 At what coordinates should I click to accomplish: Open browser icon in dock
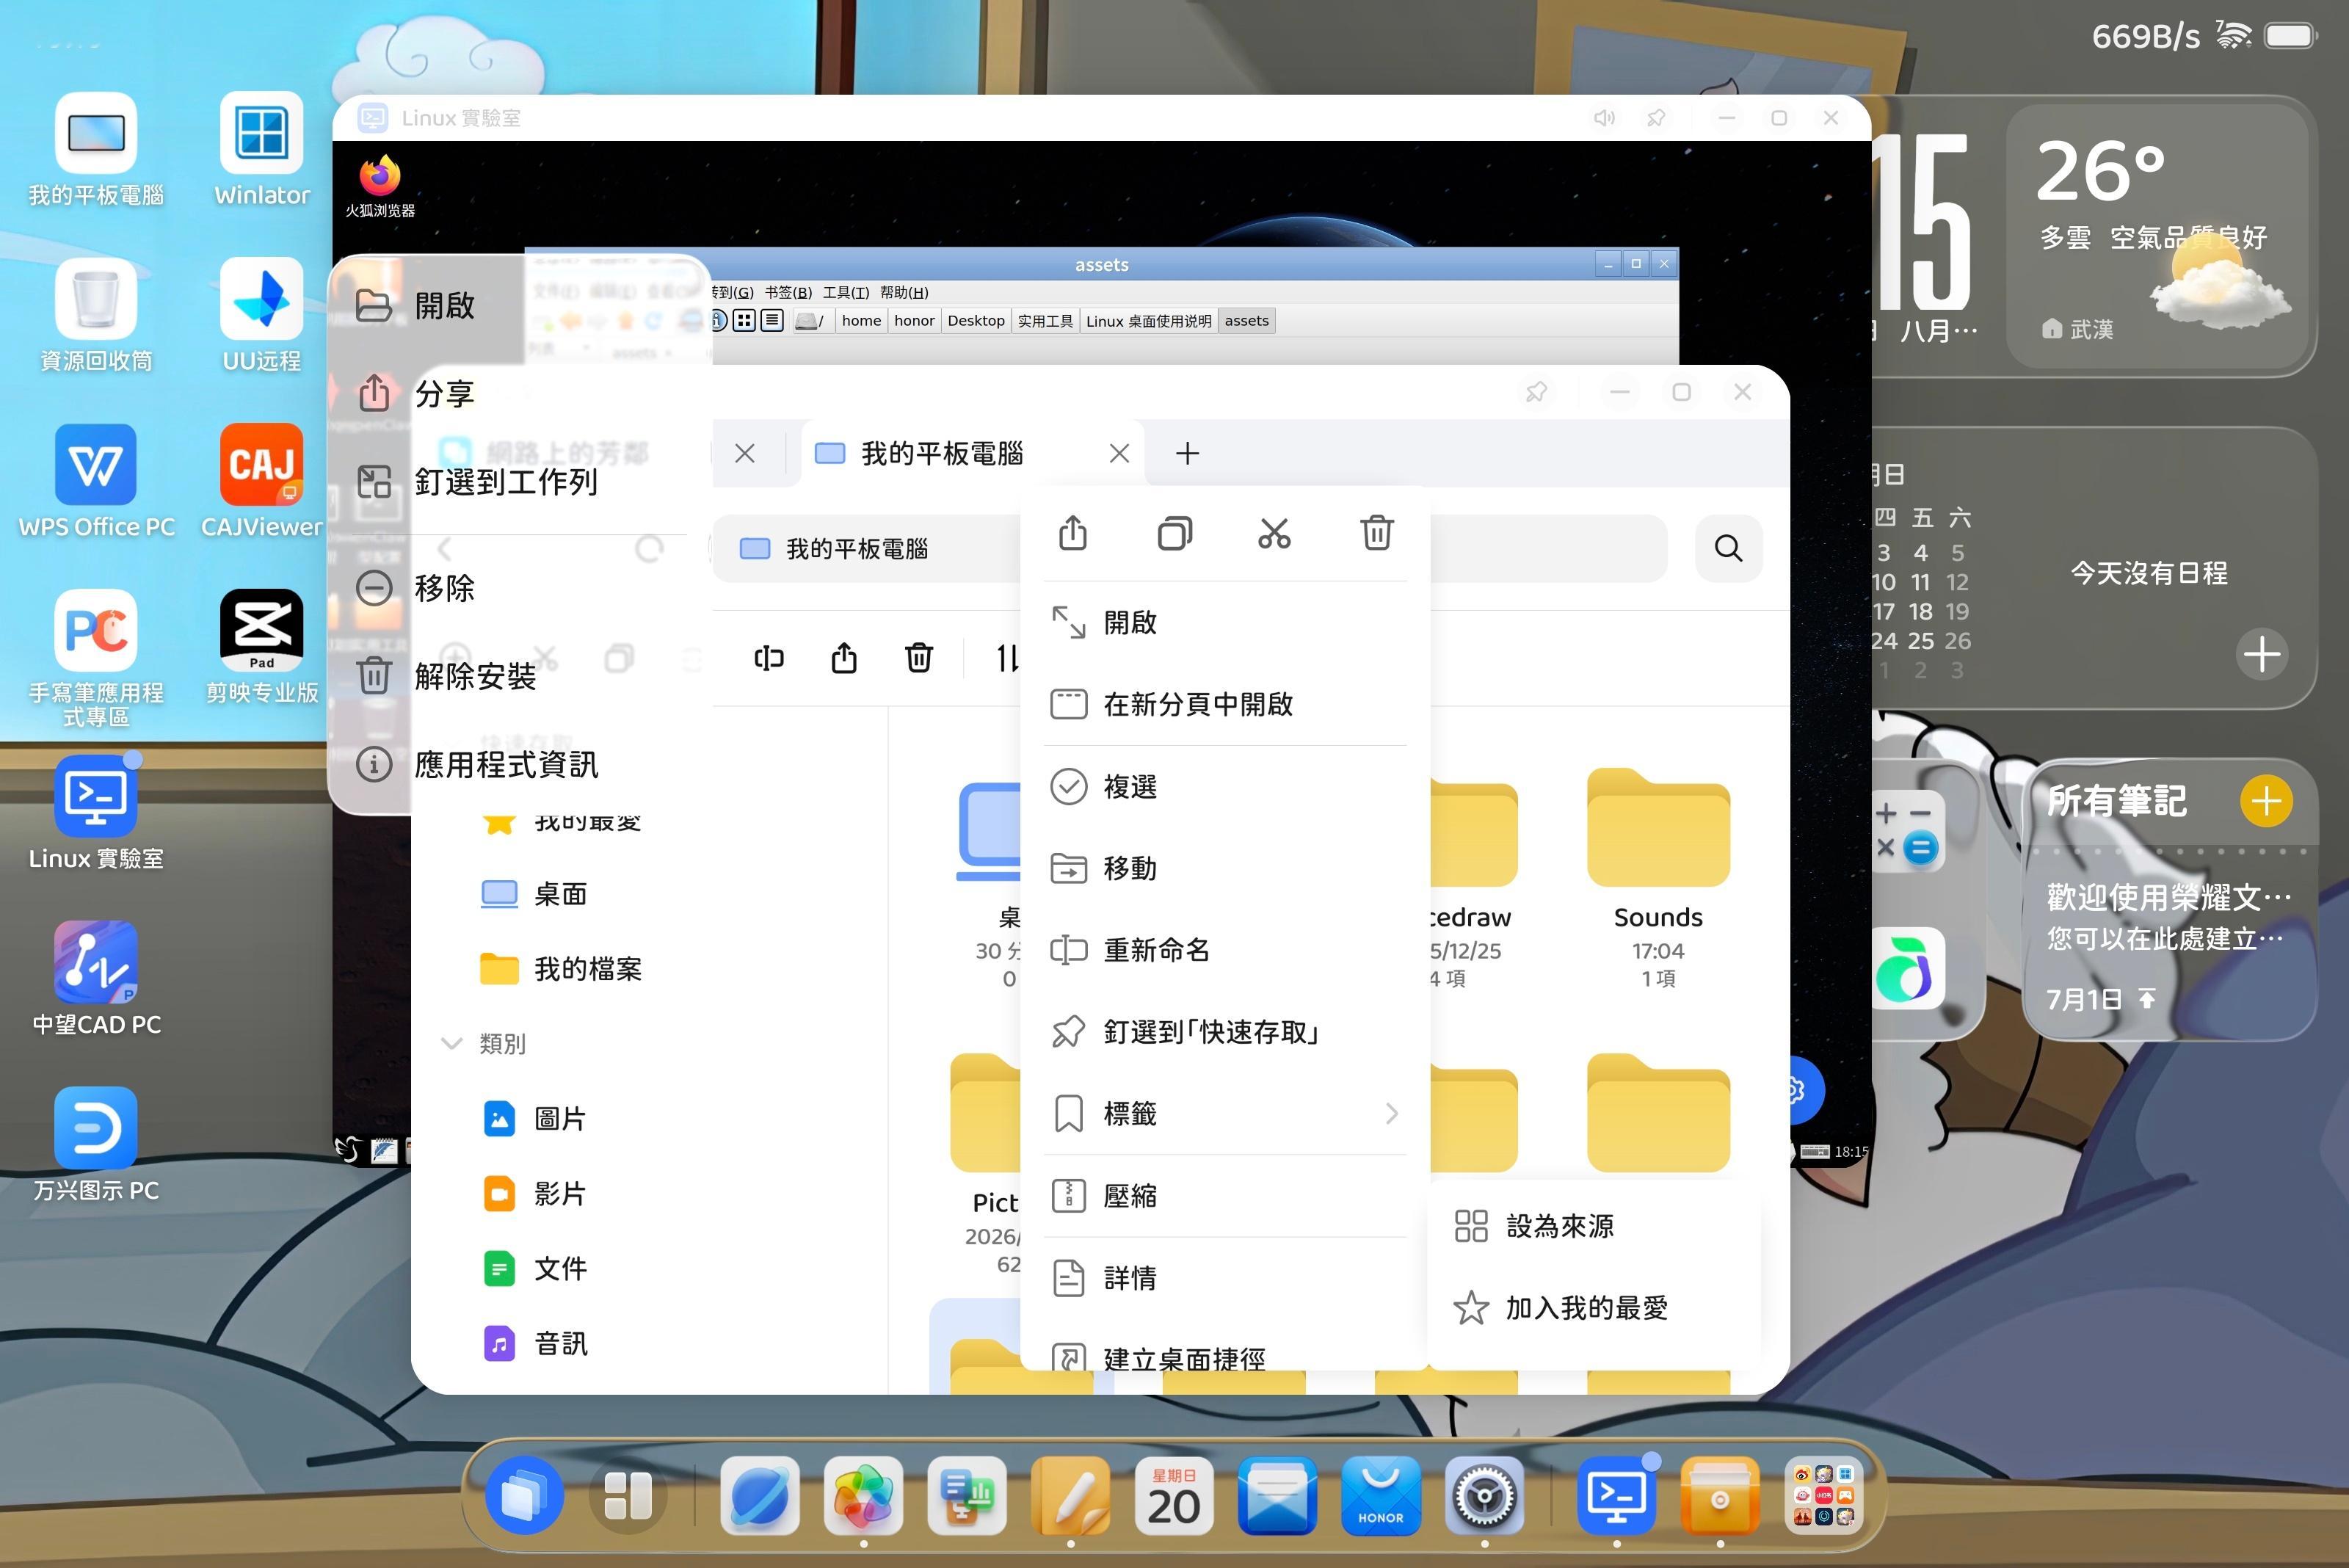[x=759, y=1496]
